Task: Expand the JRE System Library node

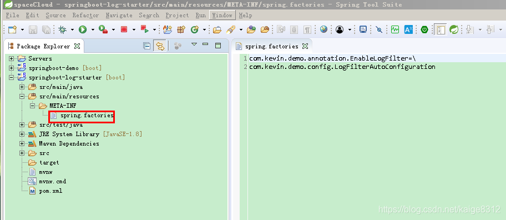Action: tap(22, 134)
